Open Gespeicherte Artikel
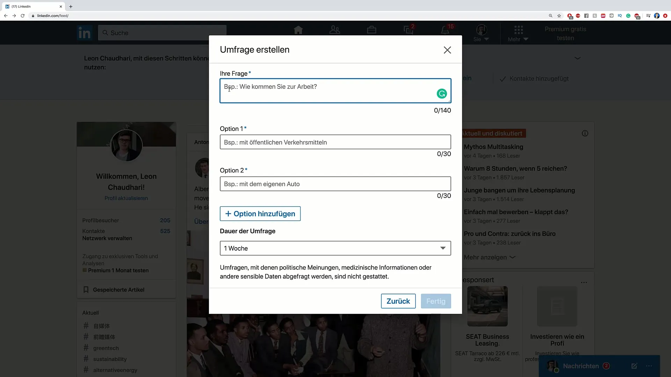671x377 pixels. 118,290
